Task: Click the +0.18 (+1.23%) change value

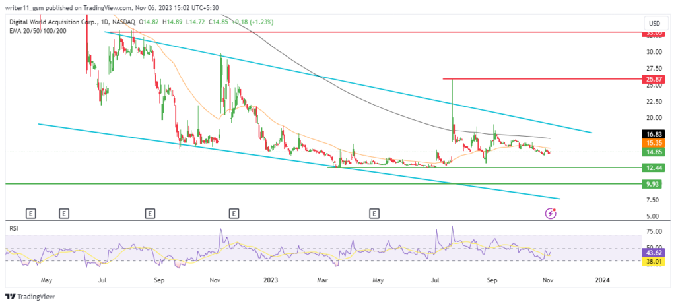Action: [x=252, y=22]
